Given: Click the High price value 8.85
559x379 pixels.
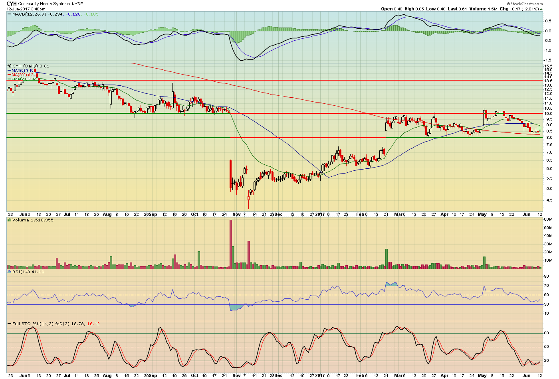Looking at the screenshot, I should coord(420,9).
